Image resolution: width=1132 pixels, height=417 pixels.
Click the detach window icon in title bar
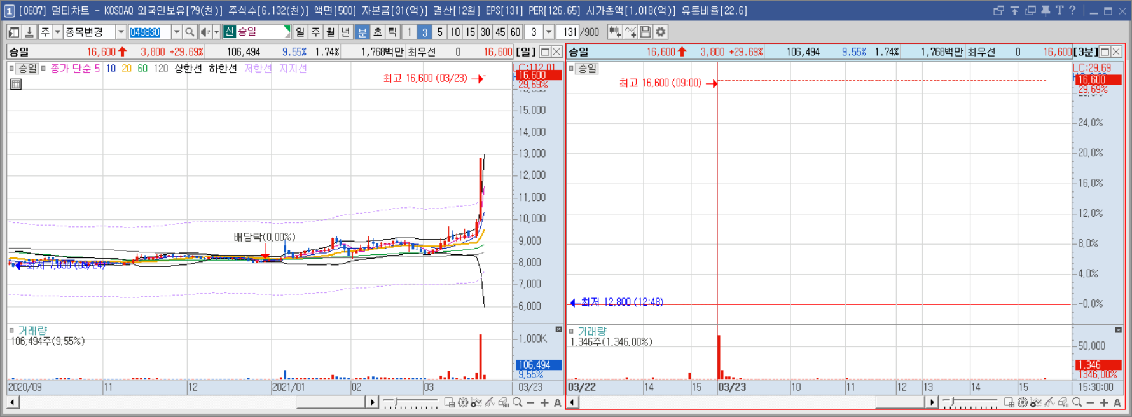(x=998, y=10)
